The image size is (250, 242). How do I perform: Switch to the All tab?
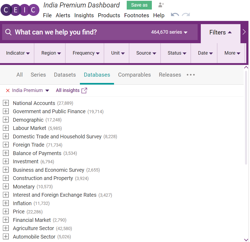pyautogui.click(x=20, y=75)
